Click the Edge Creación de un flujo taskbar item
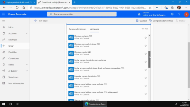Screen dimensions: 190x107 point(95,104)
